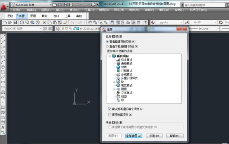
Task: Open the AutoCAD 经典 workspace dropdown in title bar
Action: 31,5
